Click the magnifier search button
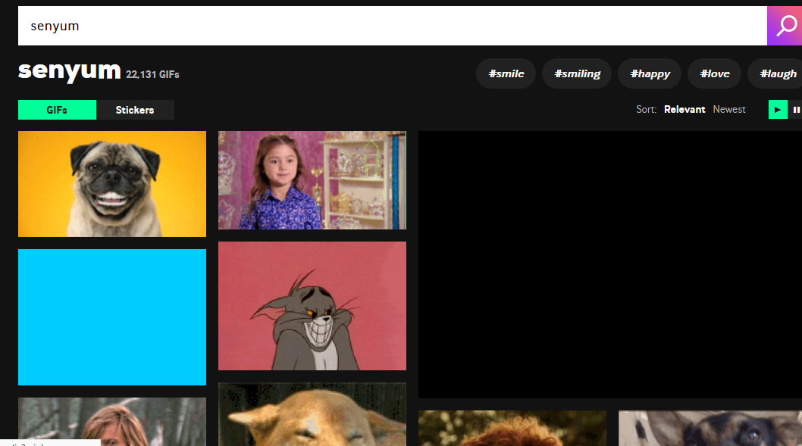This screenshot has height=446, width=802. (x=785, y=26)
